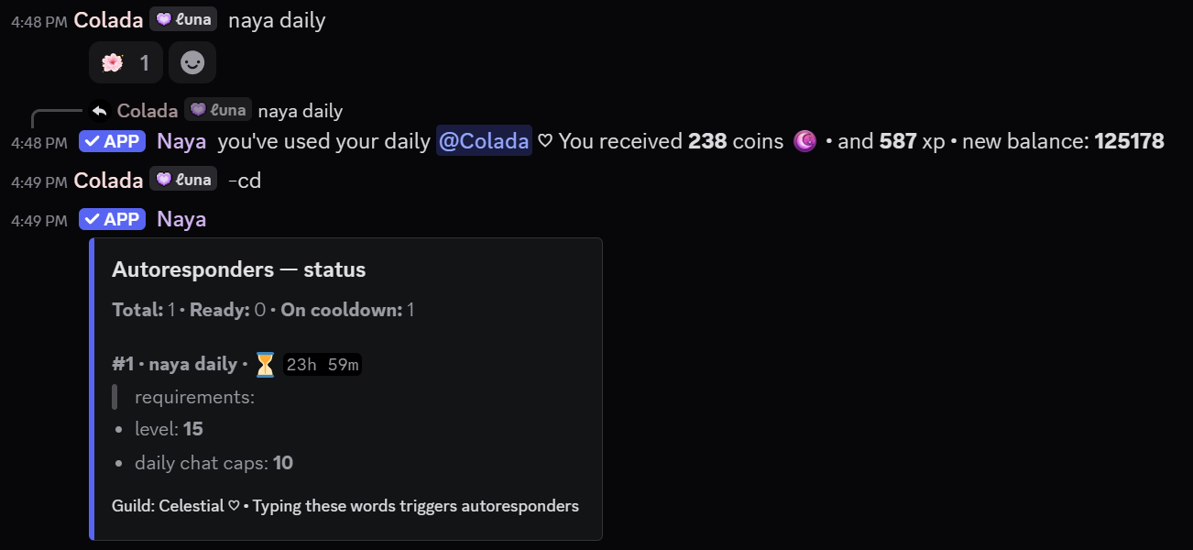This screenshot has width=1193, height=550.
Task: Click the Naya username in the daily reward message
Action: tap(181, 141)
